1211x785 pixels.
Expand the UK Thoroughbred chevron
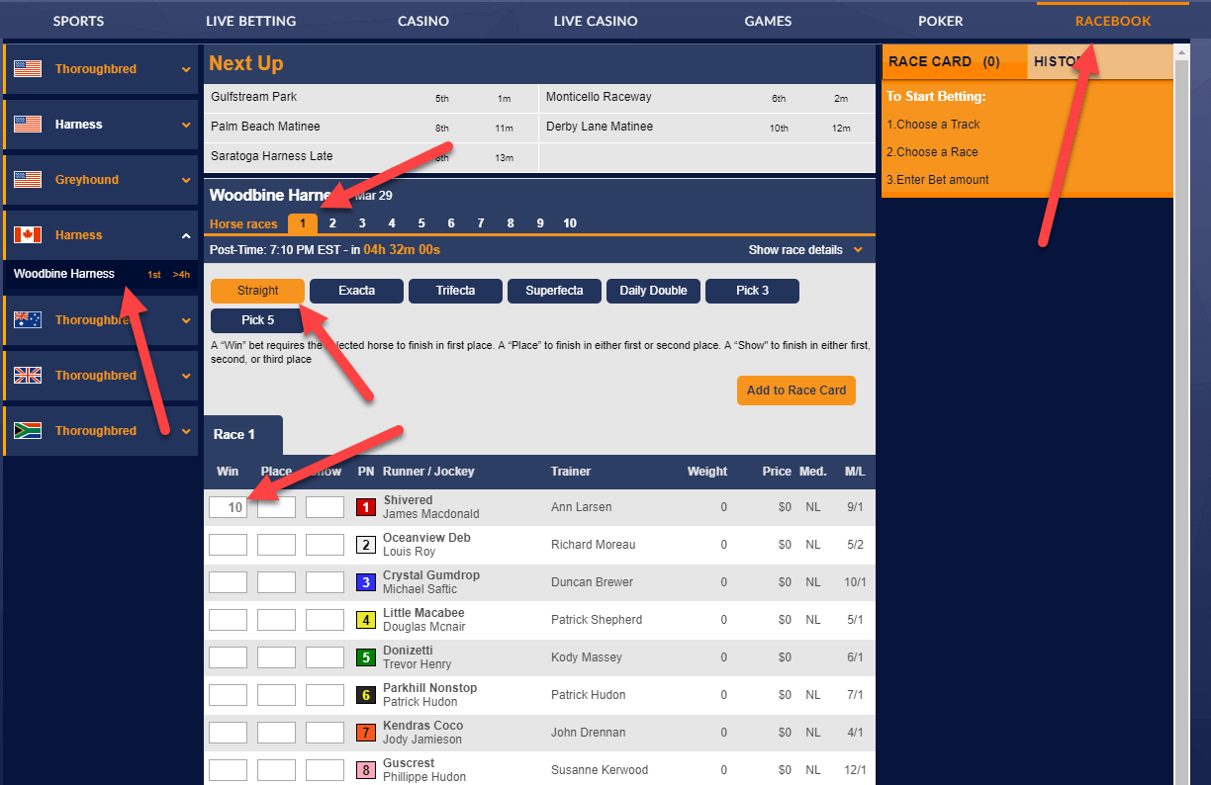coord(186,376)
